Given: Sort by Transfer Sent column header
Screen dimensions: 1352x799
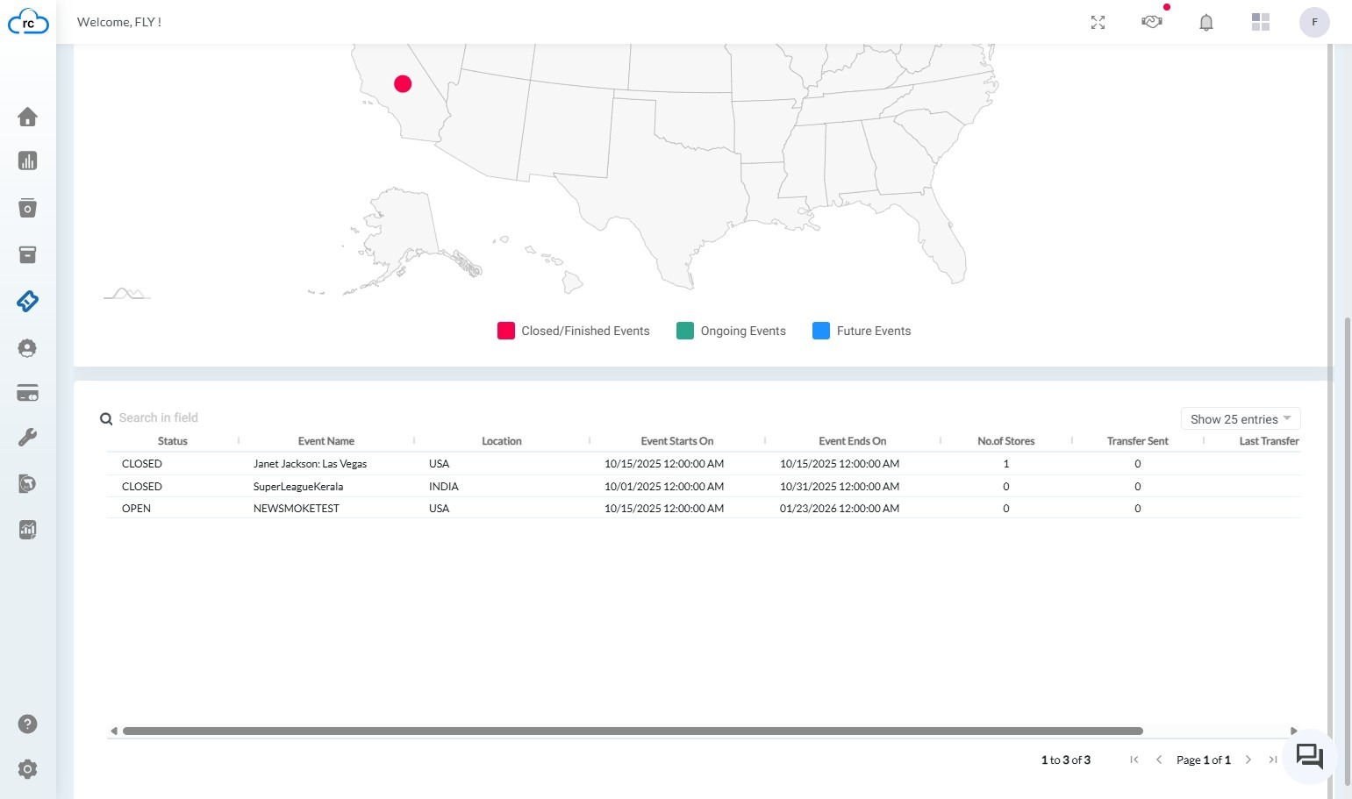Looking at the screenshot, I should tap(1138, 441).
